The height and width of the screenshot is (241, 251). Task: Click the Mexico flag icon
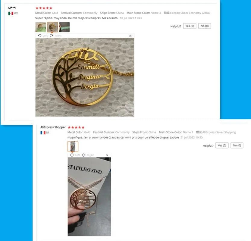pyautogui.click(x=11, y=13)
